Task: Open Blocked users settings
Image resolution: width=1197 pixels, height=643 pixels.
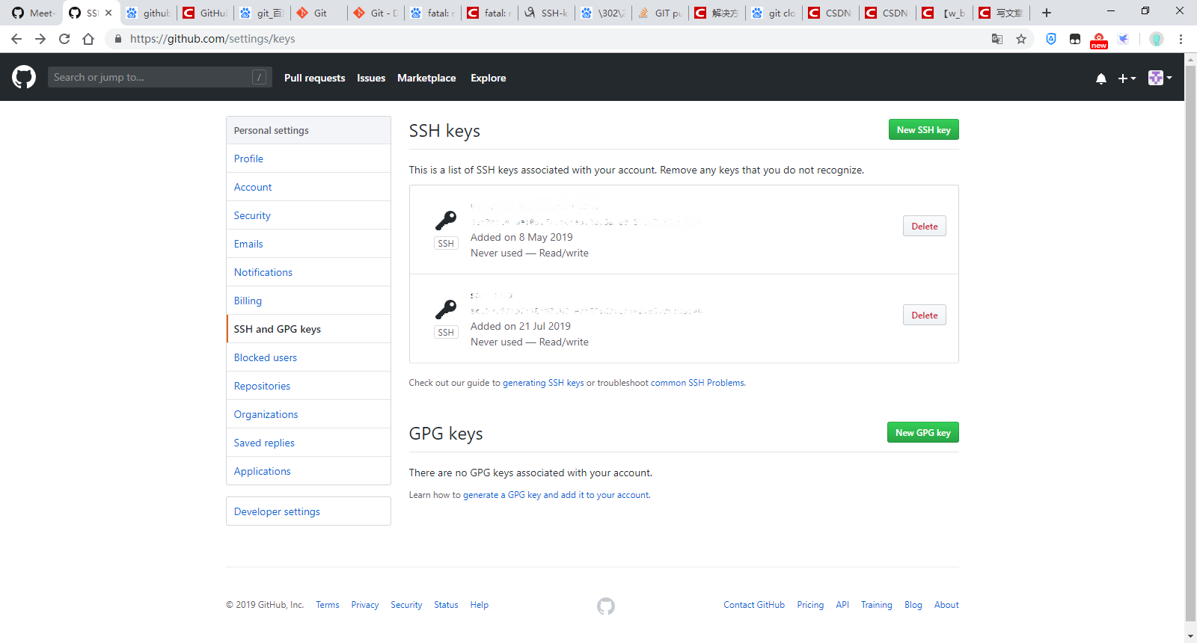Action: [308, 357]
